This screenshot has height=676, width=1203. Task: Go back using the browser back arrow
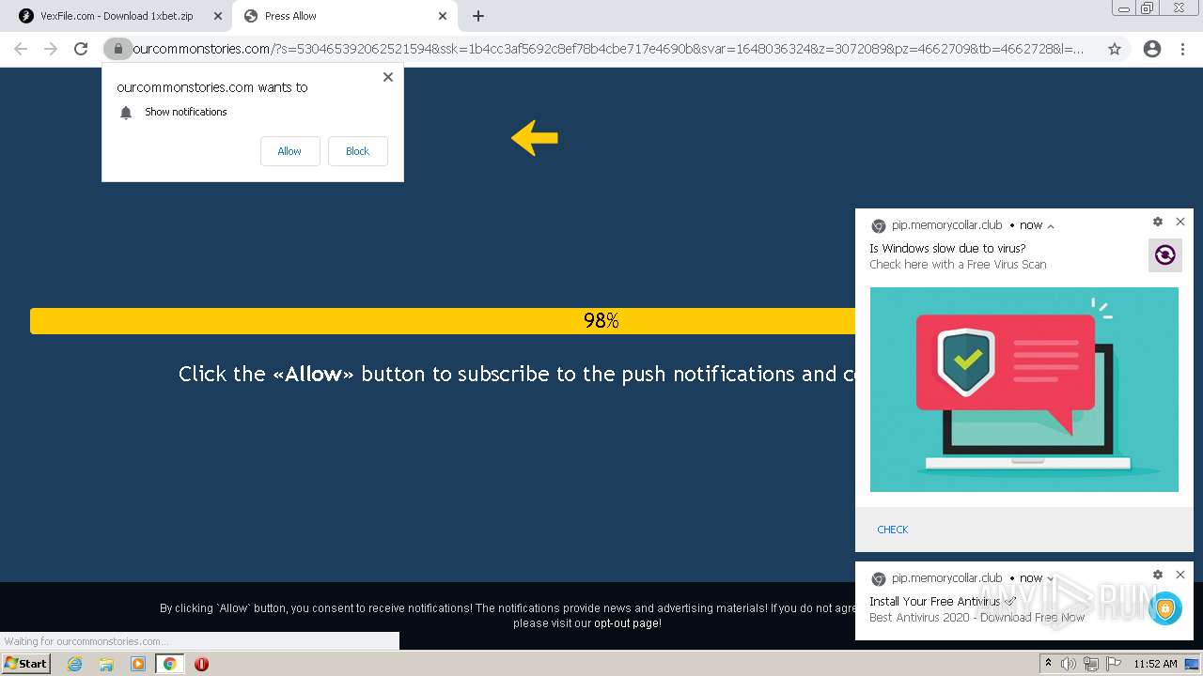tap(21, 49)
